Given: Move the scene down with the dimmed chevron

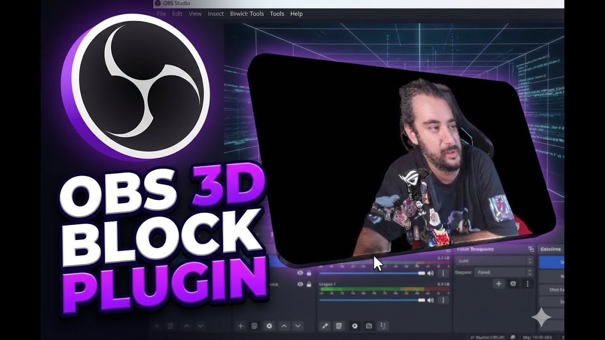Looking at the screenshot, I should tap(200, 326).
